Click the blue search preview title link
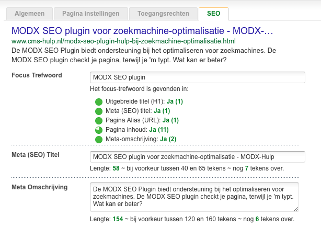The image size is (321, 228). pos(142,31)
